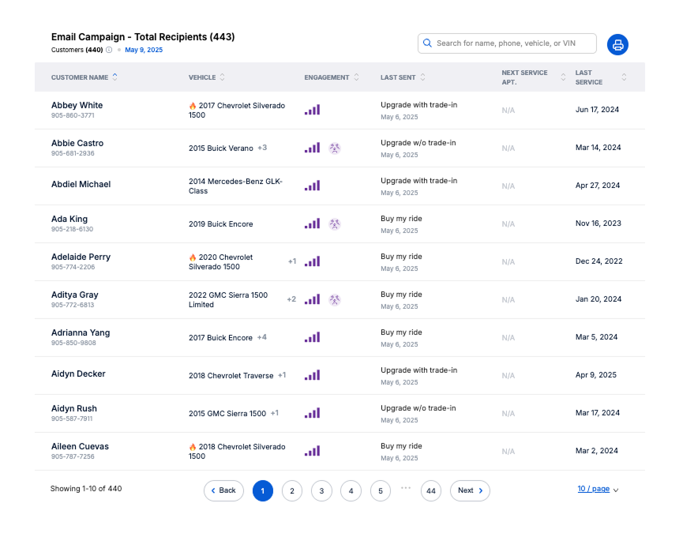Click Abbey White's engagement signal bars
This screenshot has width=679, height=552.
tap(313, 110)
